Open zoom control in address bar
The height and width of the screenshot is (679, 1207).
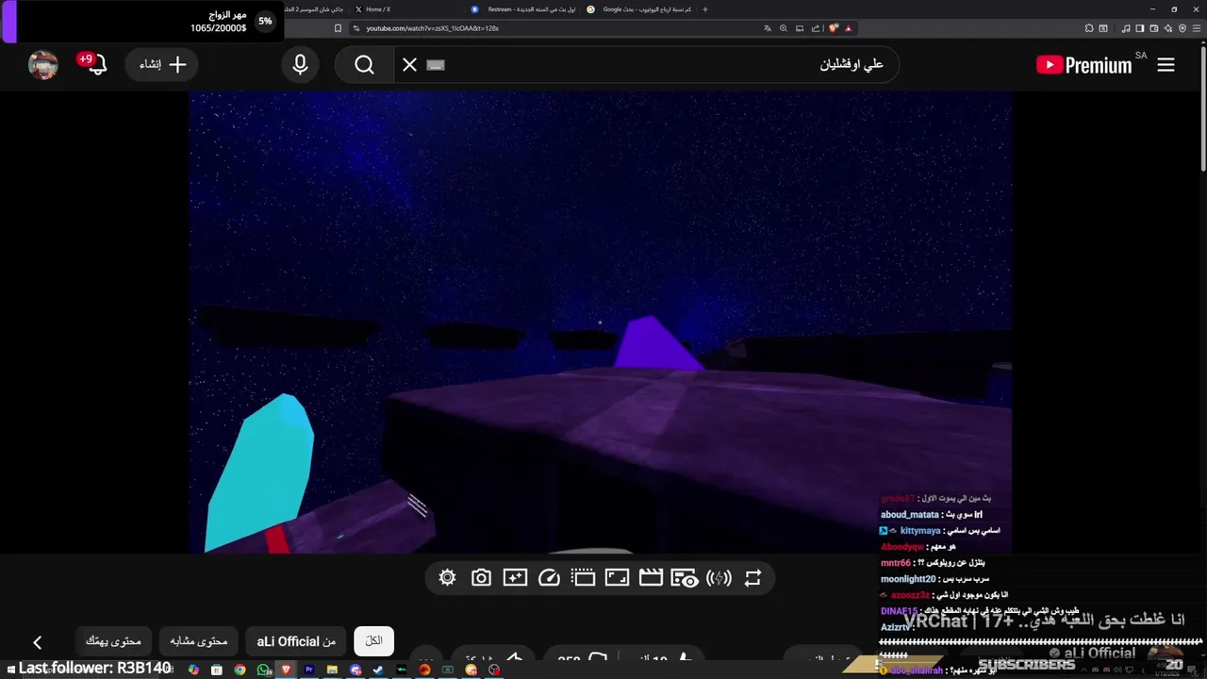tap(784, 28)
